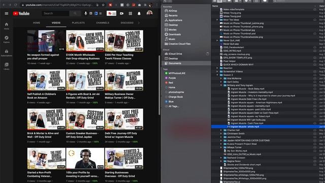Open Explore in YouTube sidebar
This screenshot has height=183, width=325.
click(x=7, y=39)
